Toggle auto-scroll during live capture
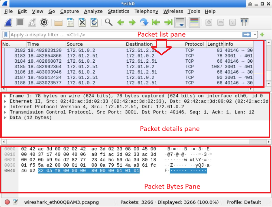Screen dimensions: 272x207 pyautogui.click(x=180, y=22)
